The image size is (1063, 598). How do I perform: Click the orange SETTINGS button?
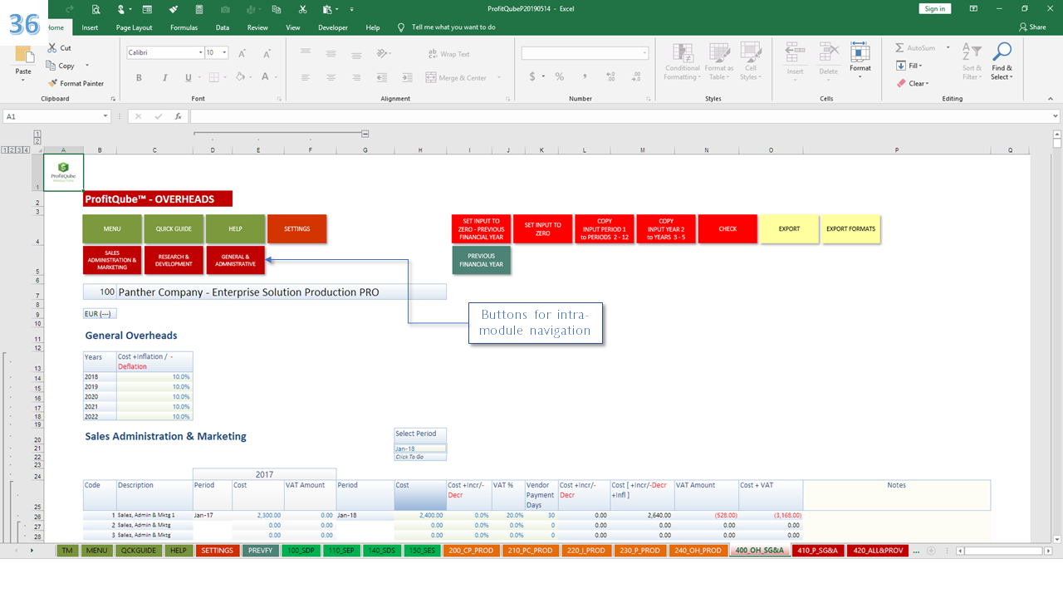point(296,229)
